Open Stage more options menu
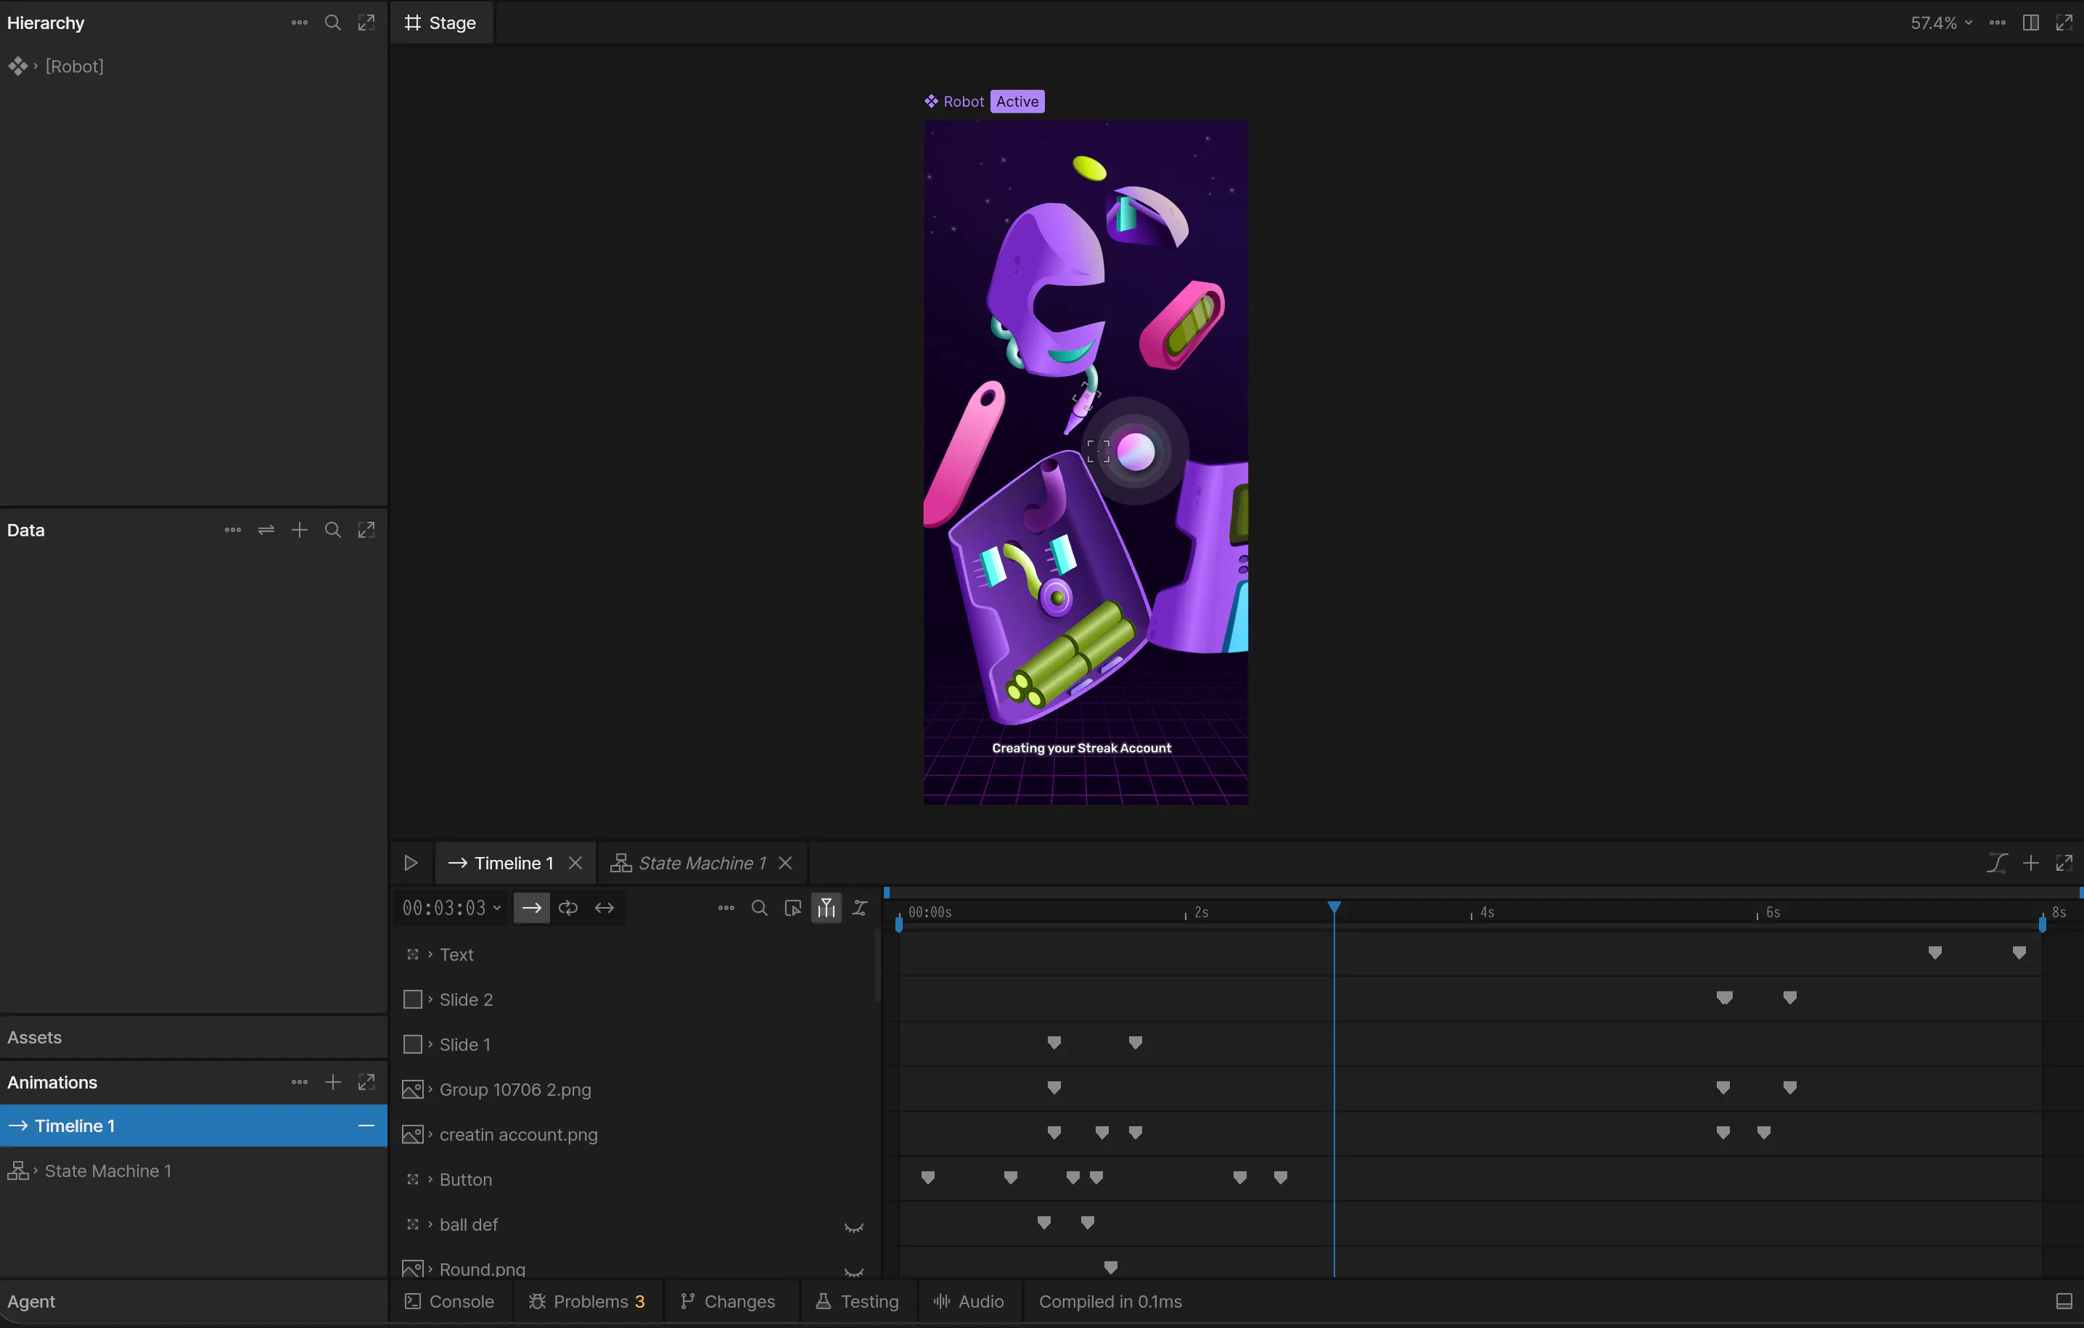The width and height of the screenshot is (2084, 1328). tap(1998, 22)
